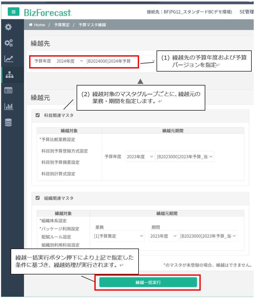Select the line chart icon in sidebar

9,59
